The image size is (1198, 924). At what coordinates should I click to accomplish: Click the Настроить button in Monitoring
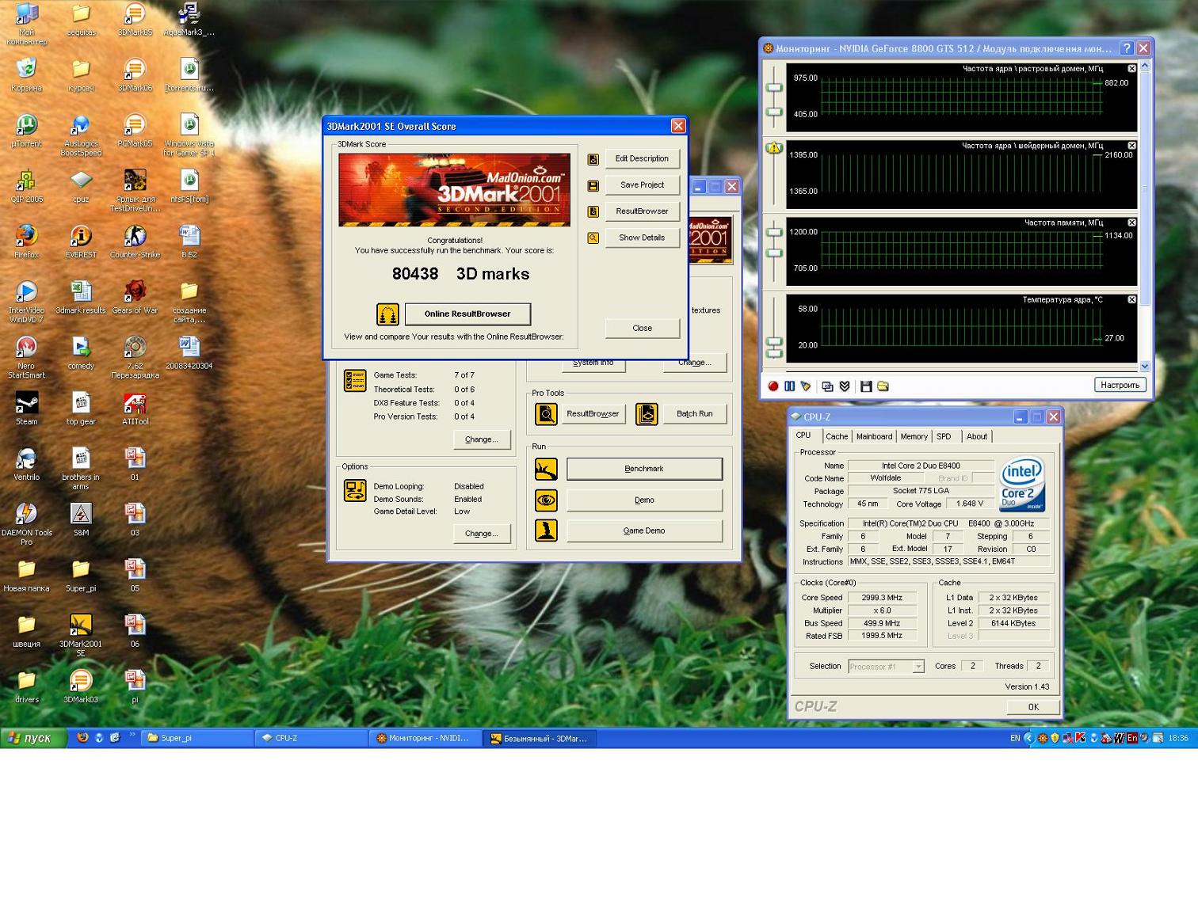coord(1120,385)
